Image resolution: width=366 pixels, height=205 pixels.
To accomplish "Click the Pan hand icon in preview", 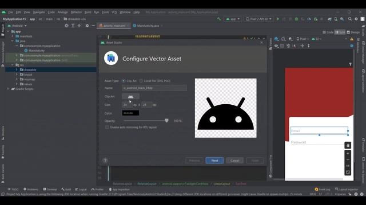I will pyautogui.click(x=348, y=146).
